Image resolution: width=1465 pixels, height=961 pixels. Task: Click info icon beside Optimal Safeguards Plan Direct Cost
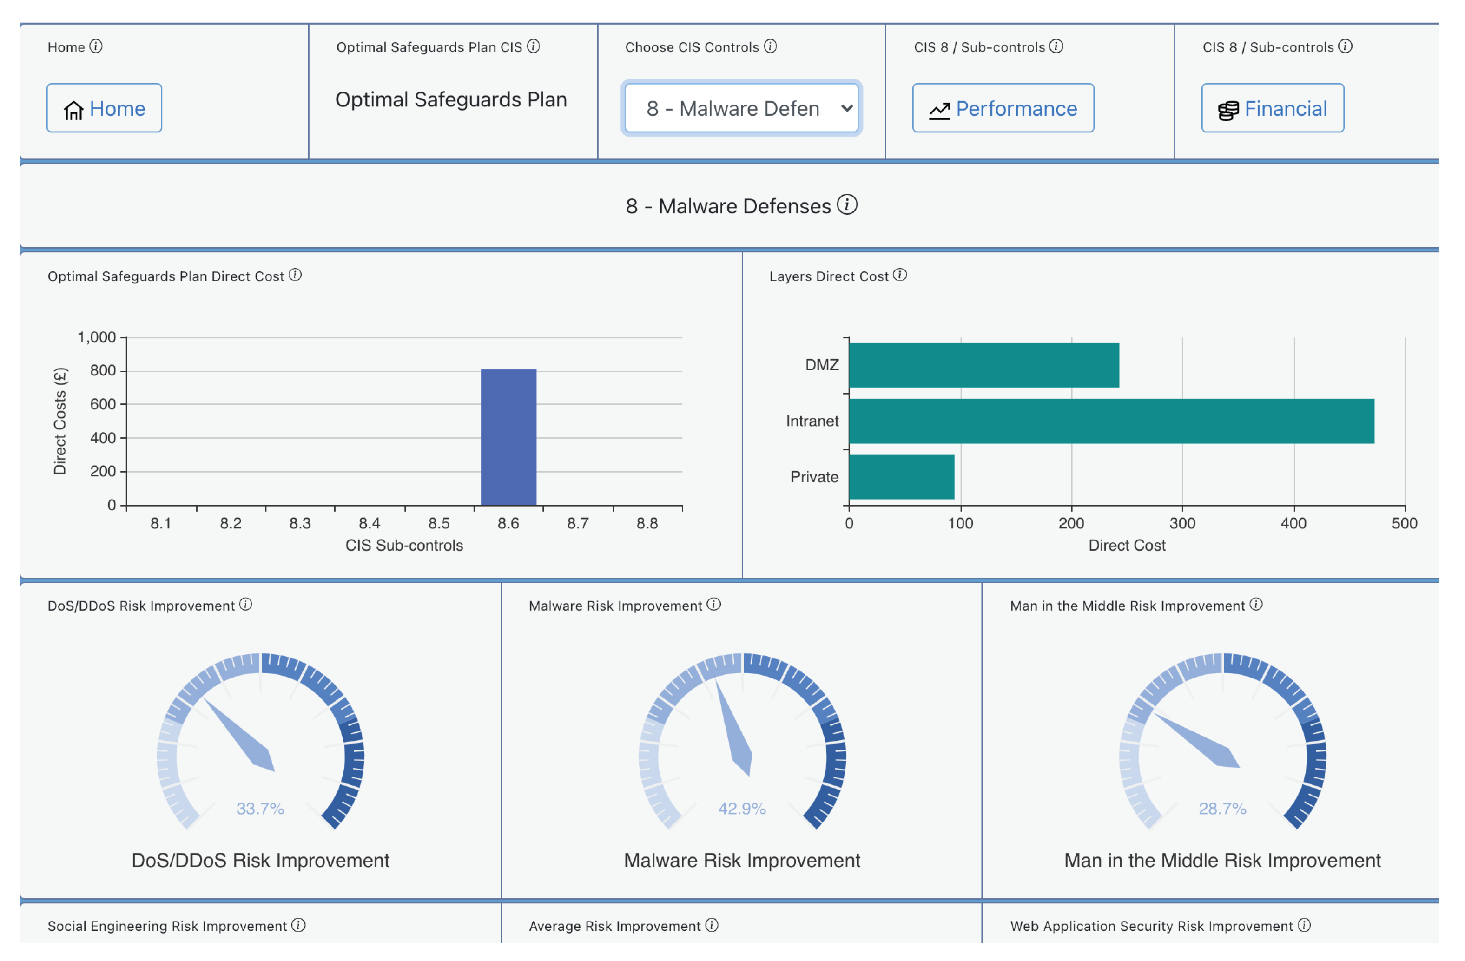coord(295,275)
